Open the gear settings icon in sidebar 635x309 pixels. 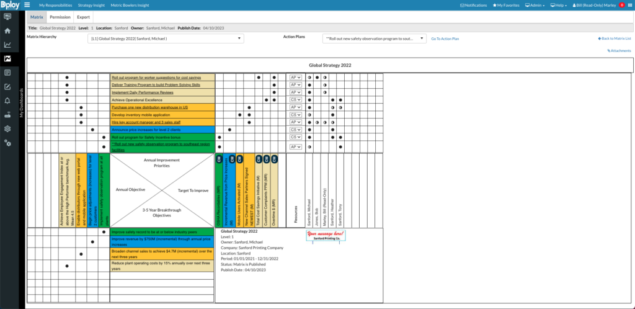tap(7, 129)
